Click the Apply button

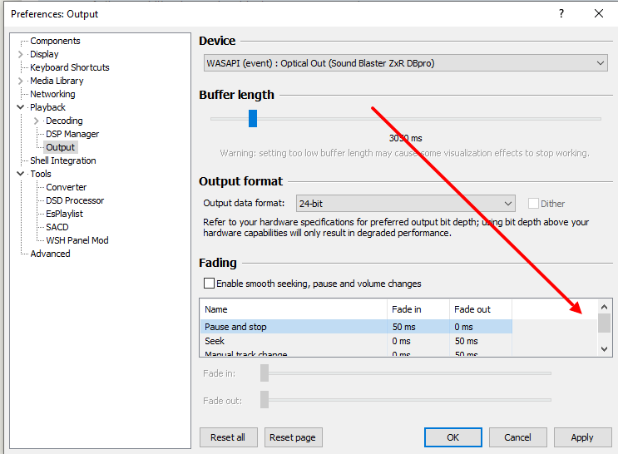(581, 437)
